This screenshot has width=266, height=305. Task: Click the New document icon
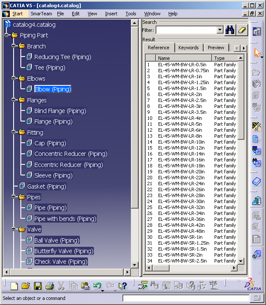pos(14,286)
